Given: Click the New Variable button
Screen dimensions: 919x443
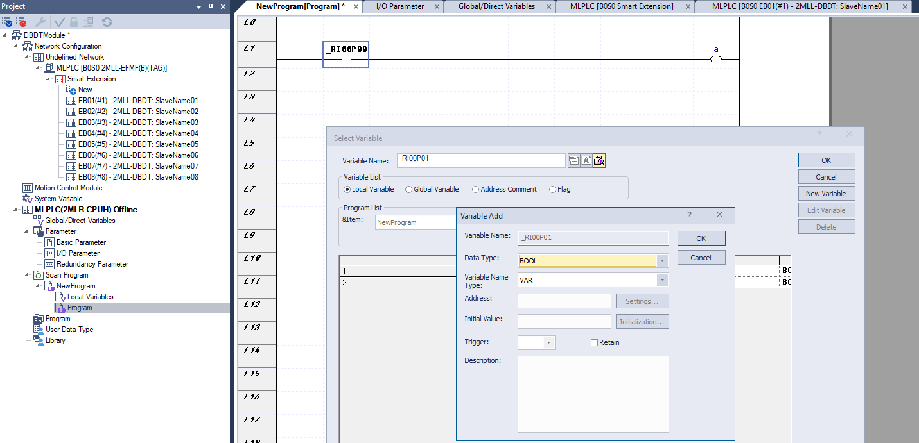Looking at the screenshot, I should [827, 194].
